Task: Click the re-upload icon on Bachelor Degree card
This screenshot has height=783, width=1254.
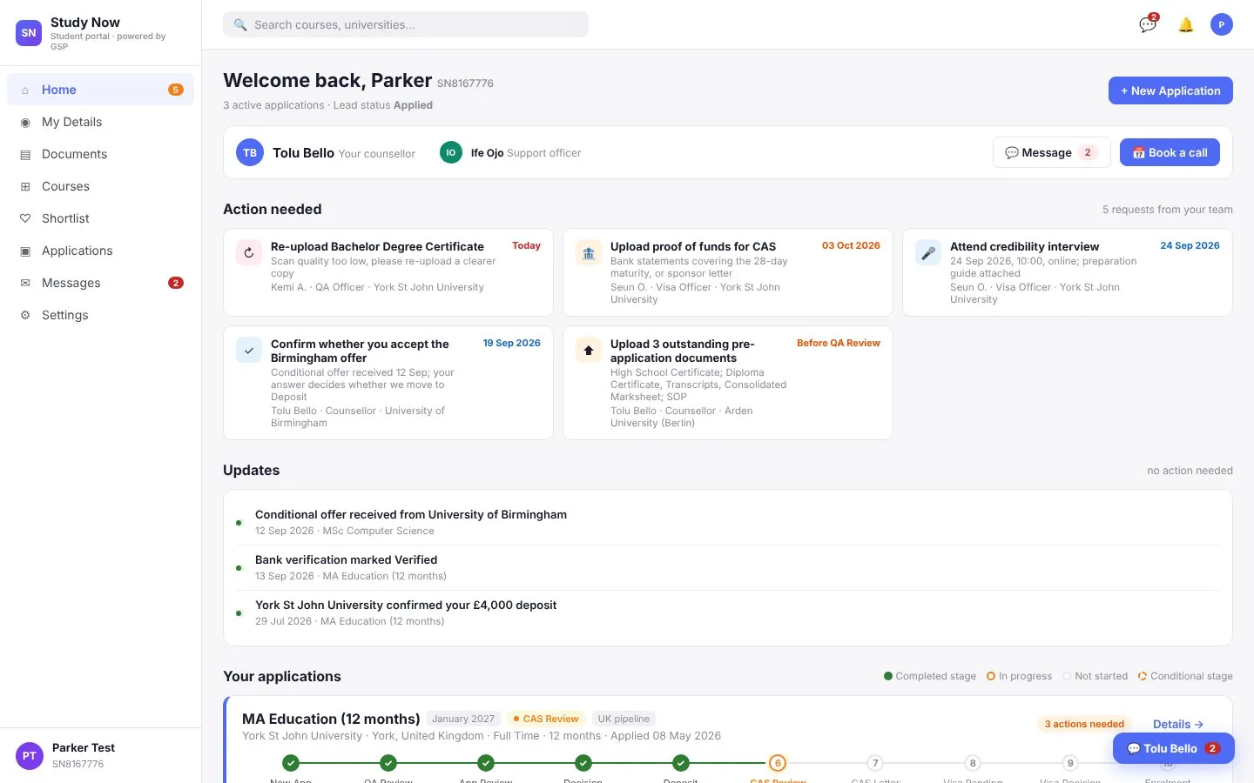Action: point(249,252)
